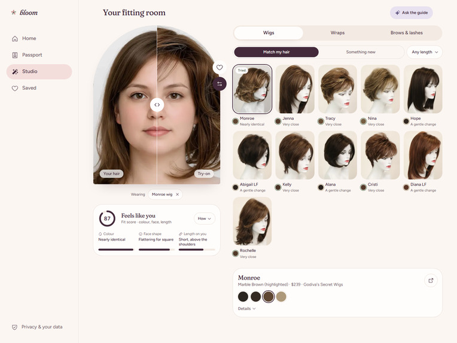Pick the blonde Monroe colour swatch
Image resolution: width=457 pixels, height=343 pixels.
[281, 297]
